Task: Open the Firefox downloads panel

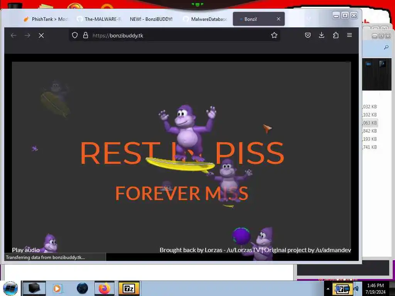Action: pos(321,35)
